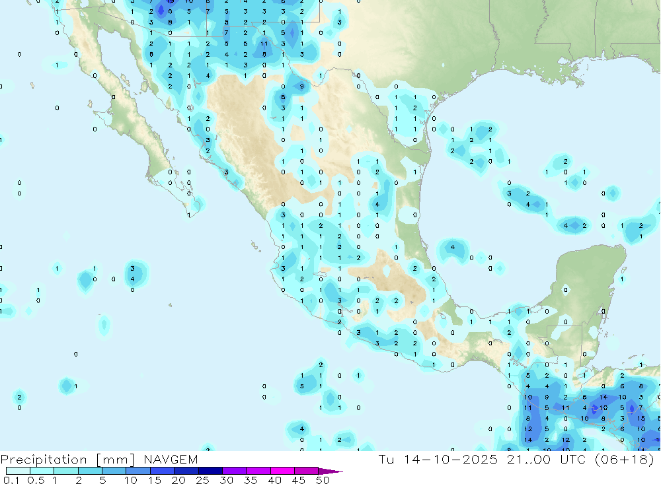Click the 1–2 mm legend color swatch
This screenshot has width=661, height=484.
pos(65,471)
